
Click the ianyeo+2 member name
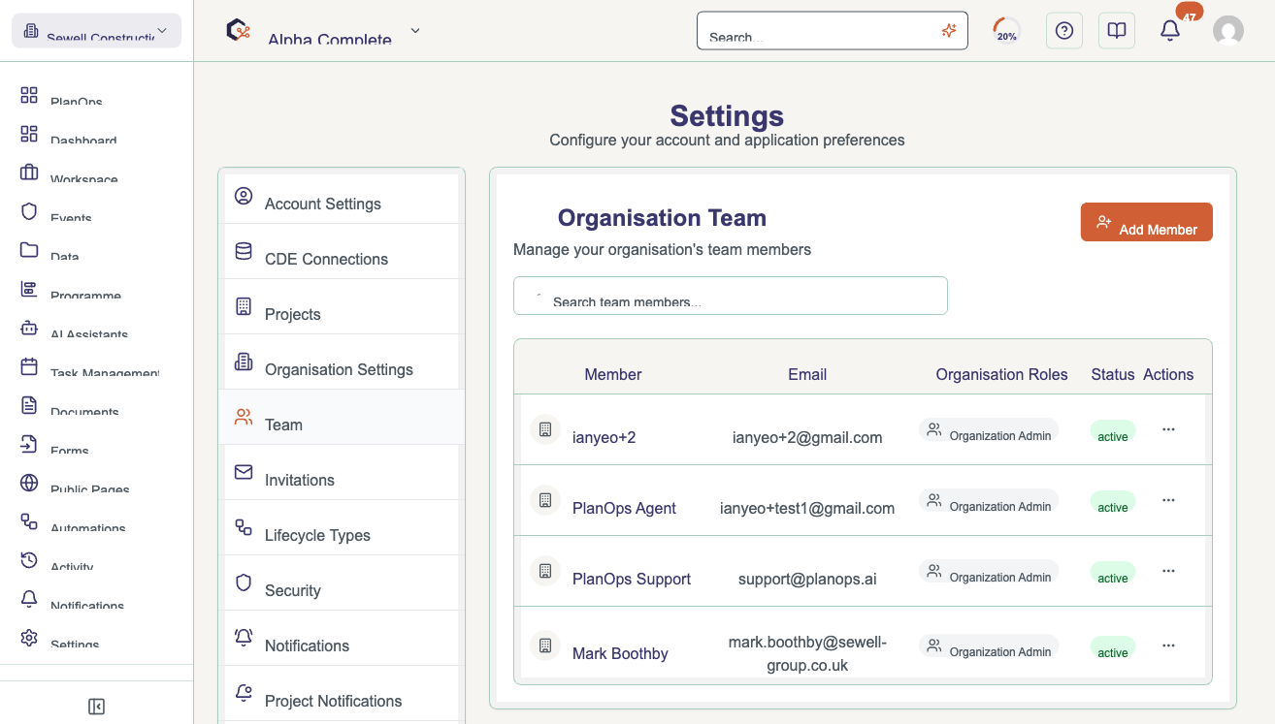604,437
